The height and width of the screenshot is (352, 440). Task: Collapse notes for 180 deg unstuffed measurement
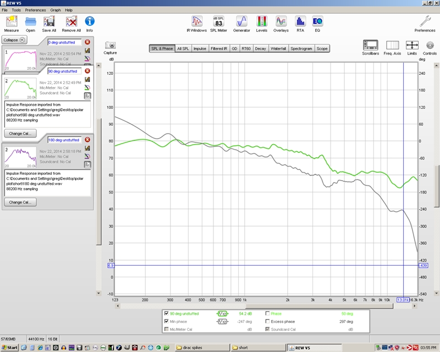coord(87,164)
